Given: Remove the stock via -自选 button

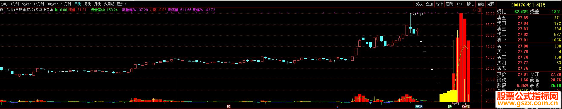Looking at the screenshot, I should tap(481, 4).
